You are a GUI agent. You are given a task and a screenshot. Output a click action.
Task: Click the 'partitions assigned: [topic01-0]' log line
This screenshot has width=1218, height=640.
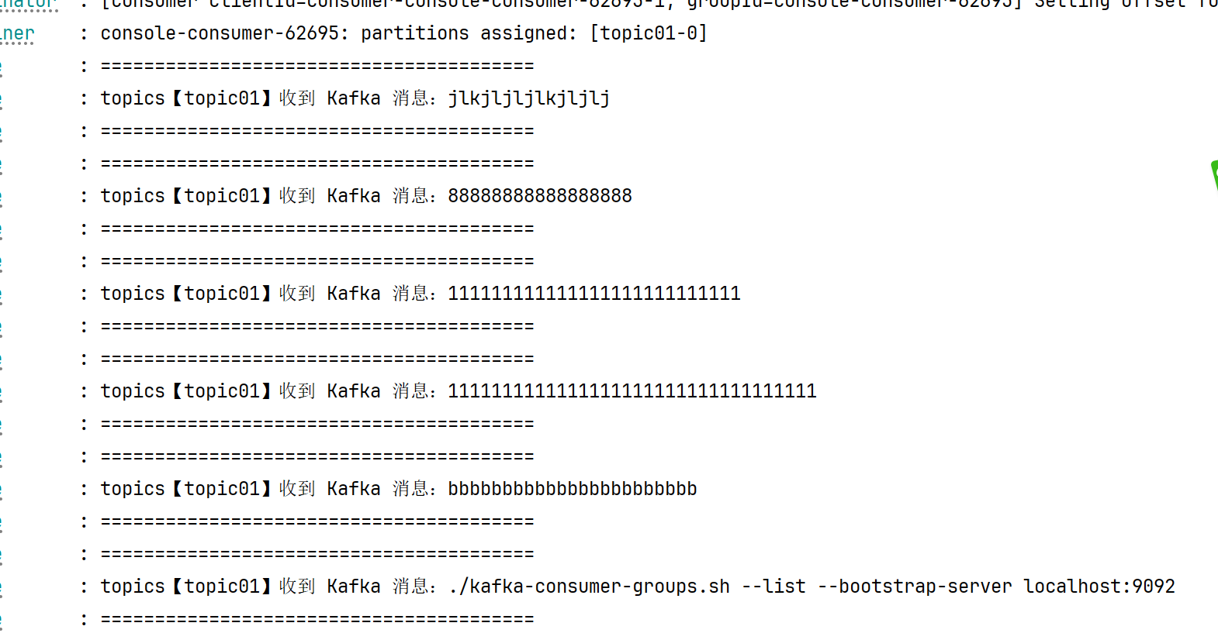404,33
